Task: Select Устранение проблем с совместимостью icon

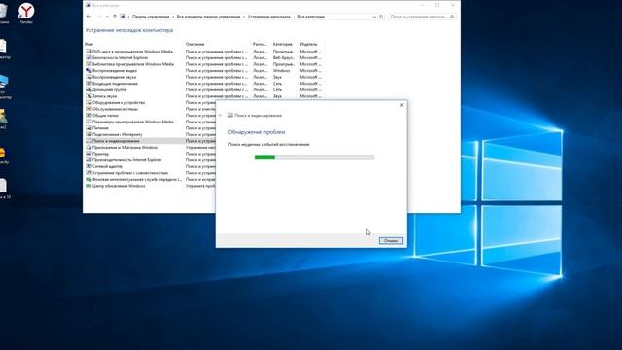Action: pyautogui.click(x=88, y=173)
